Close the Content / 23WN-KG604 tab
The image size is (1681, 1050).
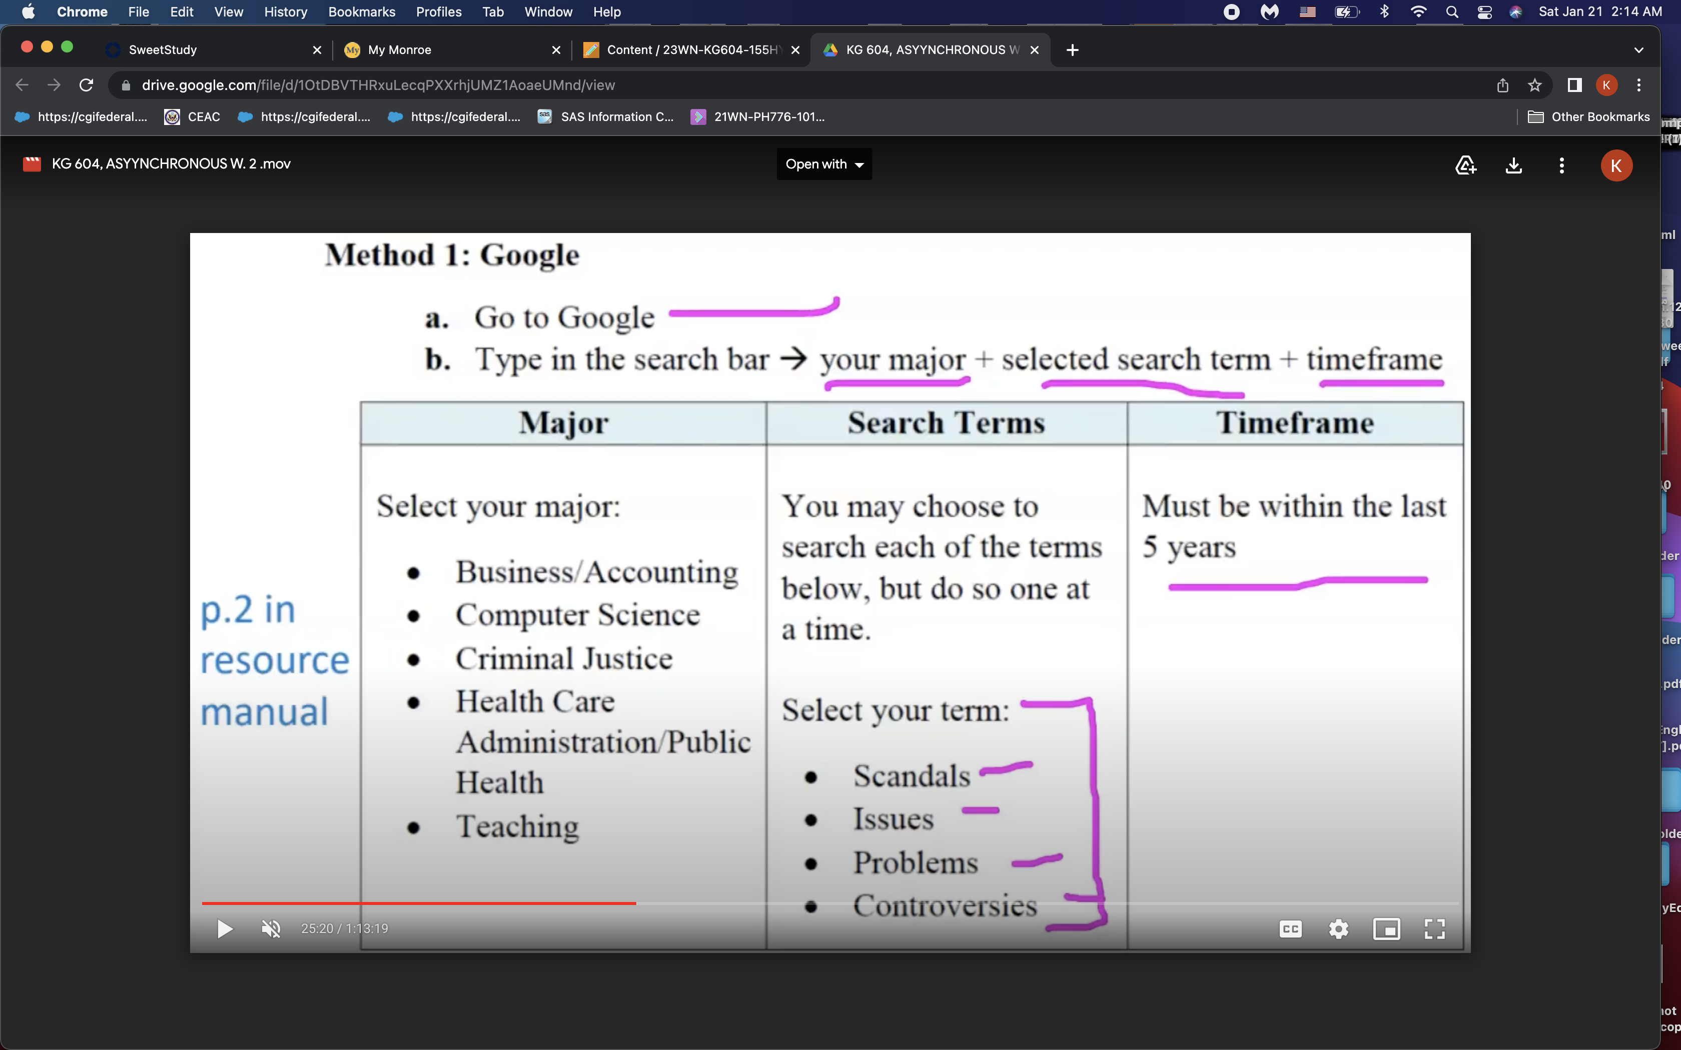point(795,50)
